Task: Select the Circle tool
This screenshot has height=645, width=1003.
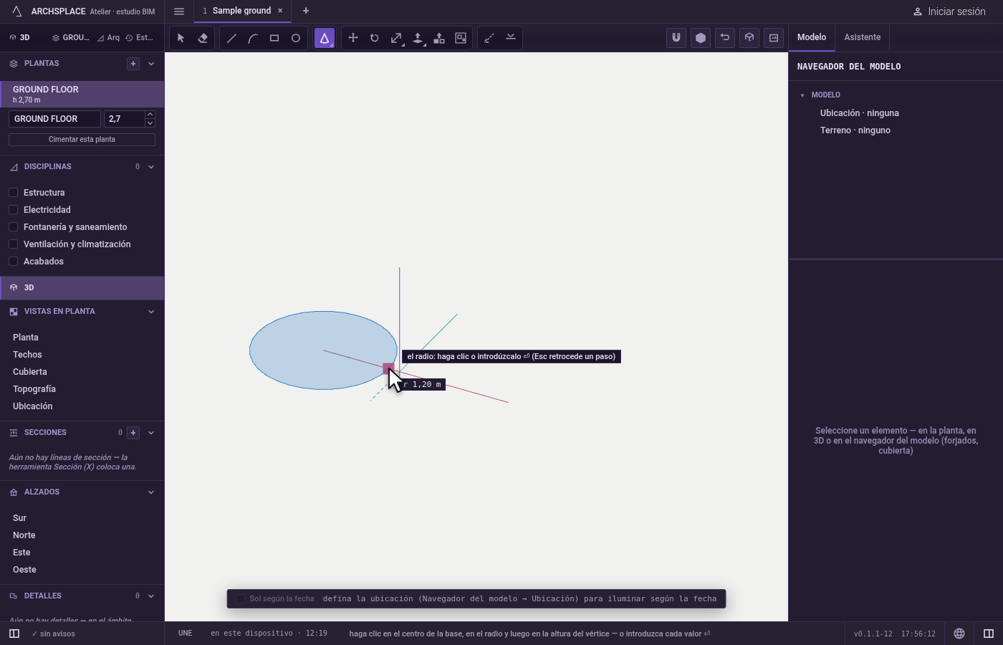Action: pyautogui.click(x=296, y=38)
